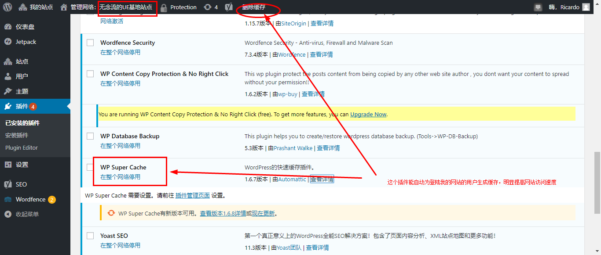Network deactivate Wordfence Security
Image resolution: width=601 pixels, height=255 pixels.
click(120, 52)
